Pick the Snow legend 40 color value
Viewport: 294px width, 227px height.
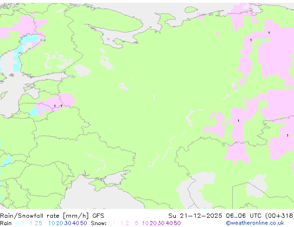pyautogui.click(x=169, y=223)
